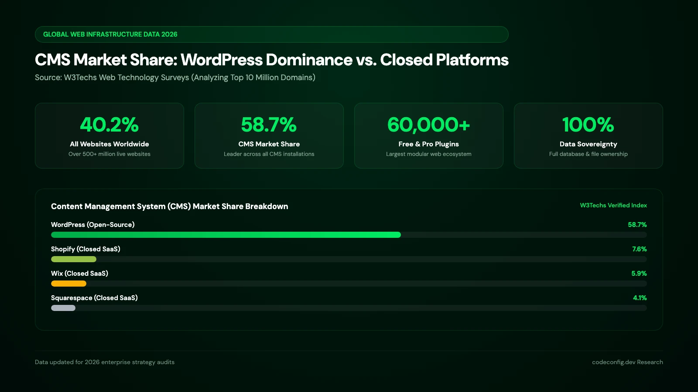Select the Free & Pro Plugins label

[429, 144]
